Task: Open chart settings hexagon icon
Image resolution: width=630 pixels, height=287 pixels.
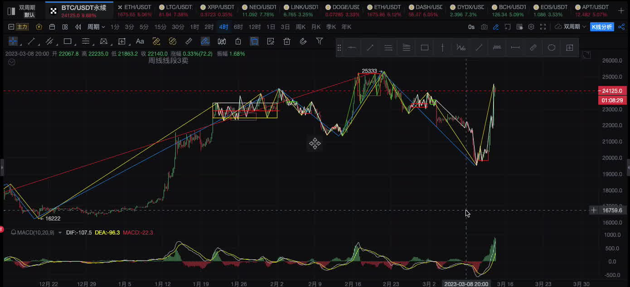Action: [531, 27]
